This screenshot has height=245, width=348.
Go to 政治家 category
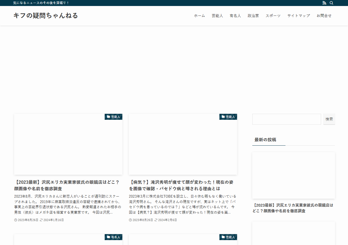click(253, 16)
